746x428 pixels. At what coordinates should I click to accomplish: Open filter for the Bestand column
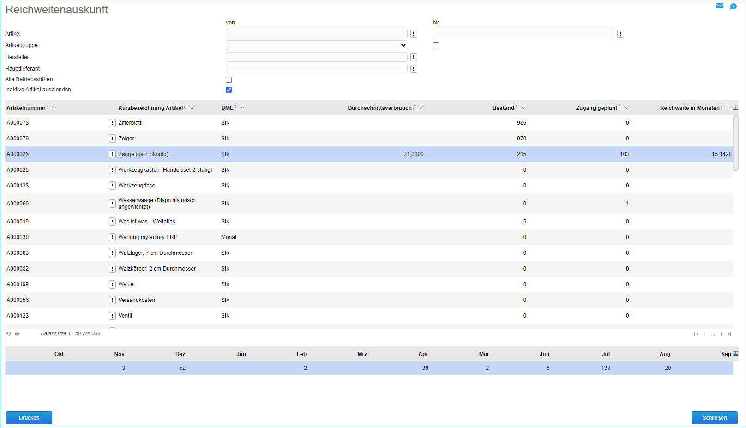(x=523, y=108)
